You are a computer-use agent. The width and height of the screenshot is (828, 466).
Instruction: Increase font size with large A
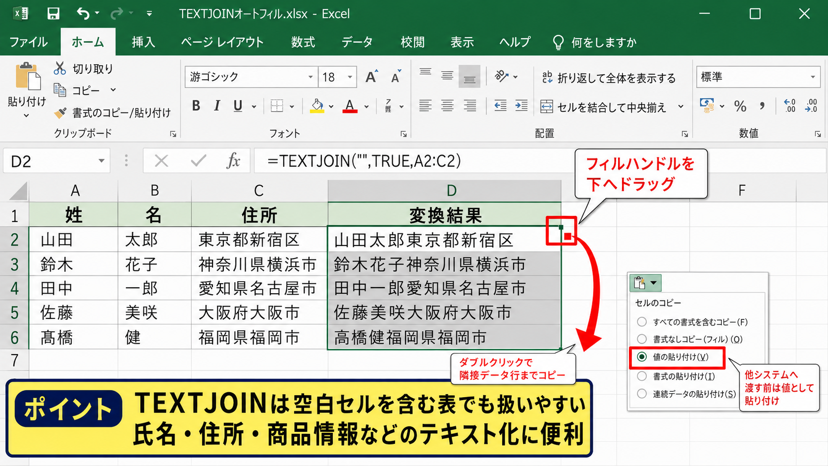(x=371, y=77)
